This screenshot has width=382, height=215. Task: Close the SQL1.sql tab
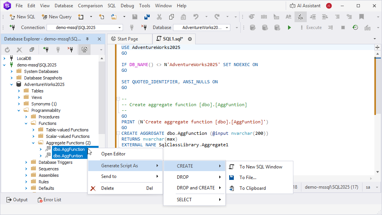[x=190, y=39]
